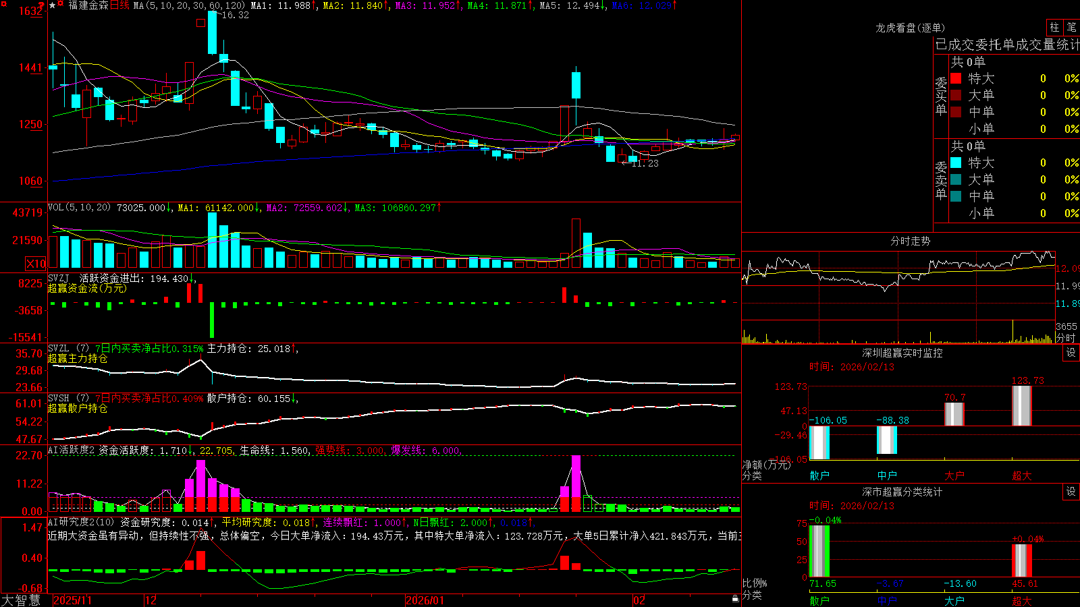Image resolution: width=1080 pixels, height=607 pixels.
Task: Click the cyan 特大 sell order swatch
Action: (x=956, y=163)
